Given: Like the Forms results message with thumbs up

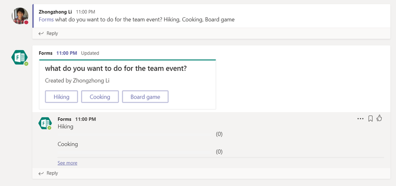Looking at the screenshot, I should point(379,118).
